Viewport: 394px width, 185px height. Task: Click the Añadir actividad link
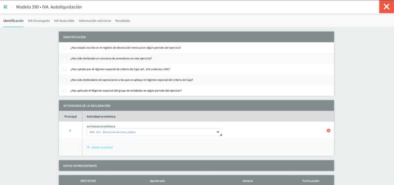pyautogui.click(x=102, y=147)
